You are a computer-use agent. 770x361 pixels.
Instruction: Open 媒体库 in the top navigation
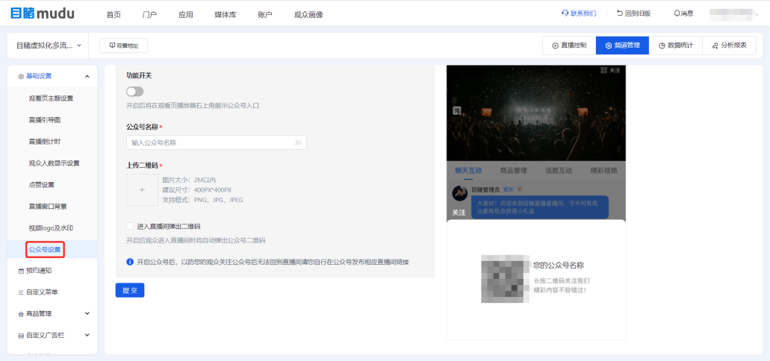[226, 15]
